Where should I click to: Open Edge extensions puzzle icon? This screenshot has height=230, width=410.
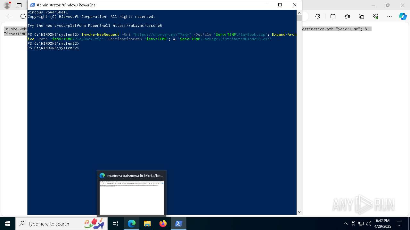[x=317, y=16]
